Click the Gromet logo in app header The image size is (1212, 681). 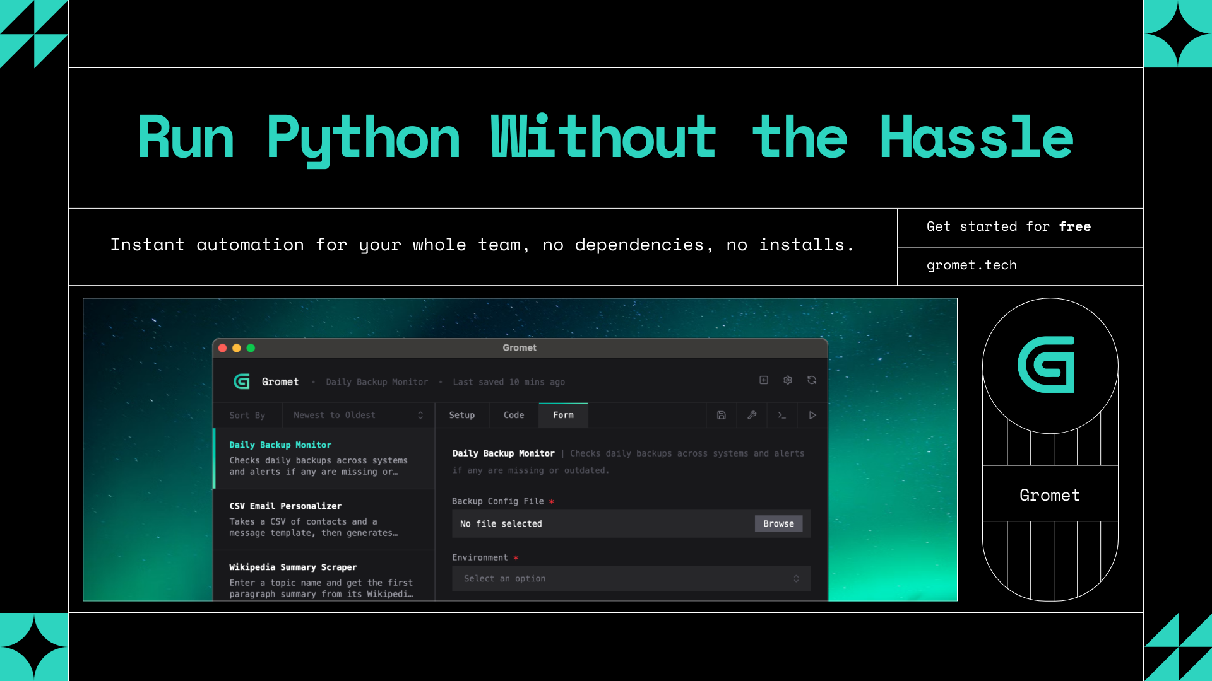tap(242, 381)
